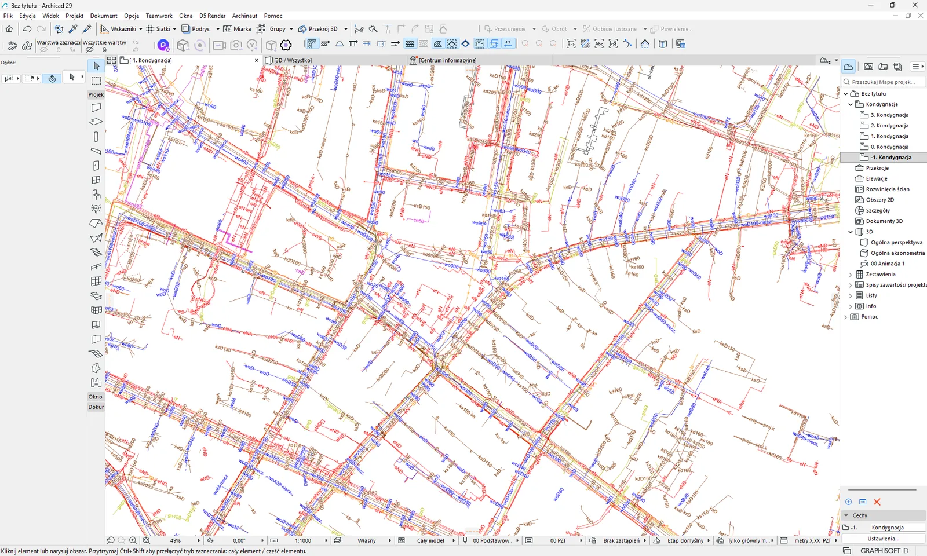Open the Project Map house icon
This screenshot has width=927, height=556.
click(x=848, y=67)
